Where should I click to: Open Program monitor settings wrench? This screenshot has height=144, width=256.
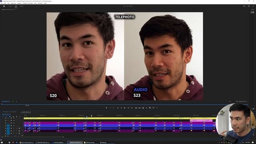click(x=237, y=101)
